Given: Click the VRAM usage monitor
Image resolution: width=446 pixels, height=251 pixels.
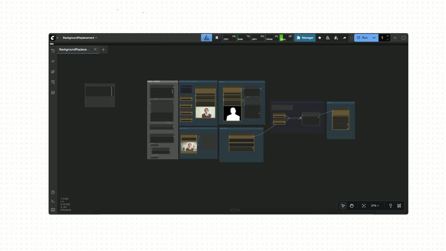Looking at the screenshot, I should [272, 38].
